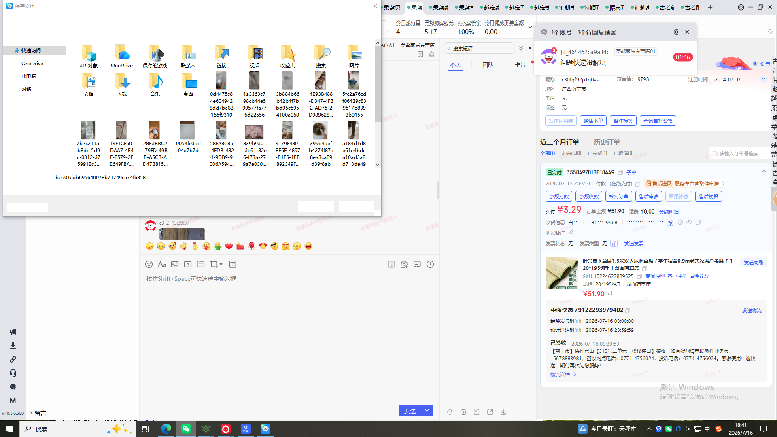Click the 发送物流 link
Image resolution: width=777 pixels, height=437 pixels.
752,311
